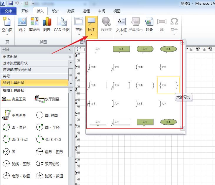
Task: Select the 弧: 3 个点 shape
Action: [49, 139]
